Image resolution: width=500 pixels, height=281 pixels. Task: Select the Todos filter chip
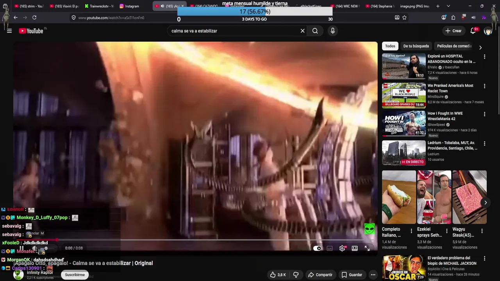(390, 46)
